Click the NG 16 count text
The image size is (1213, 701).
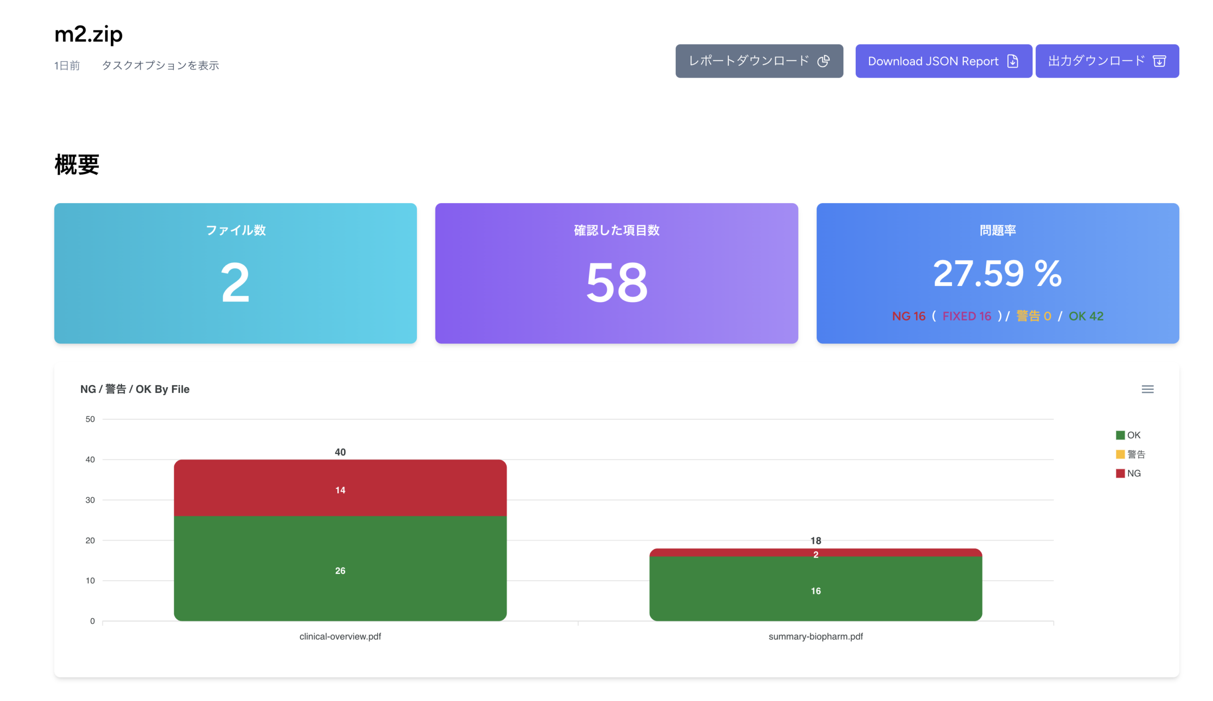(x=908, y=316)
